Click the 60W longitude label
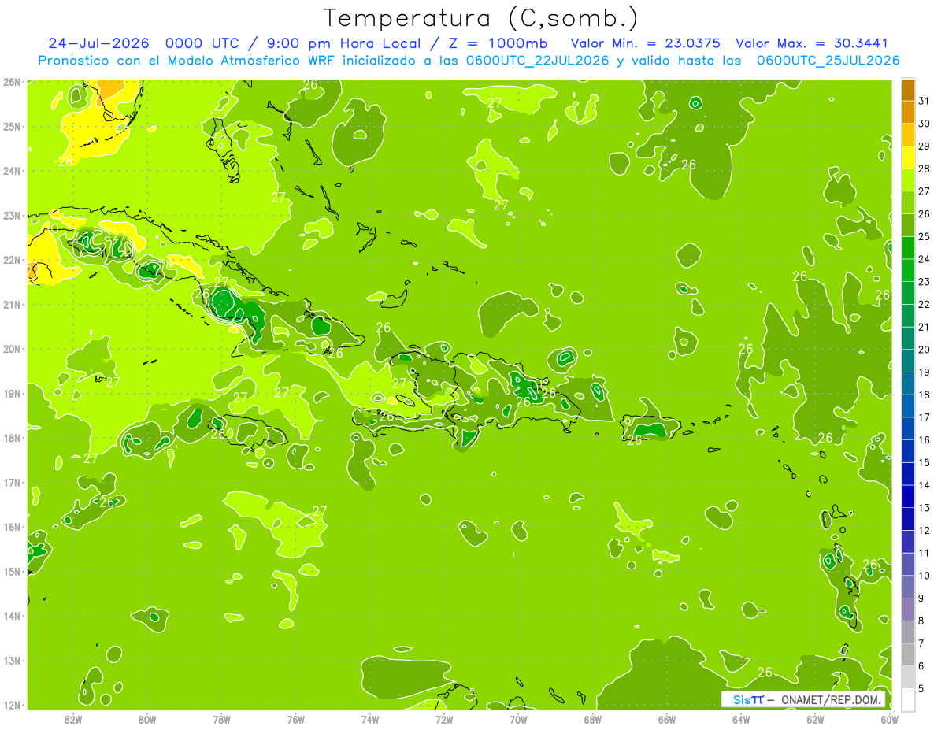Image resolution: width=945 pixels, height=730 pixels. coord(890,719)
